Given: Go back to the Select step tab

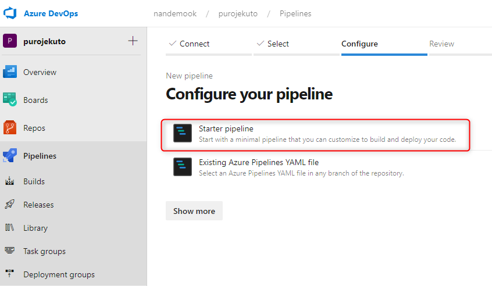Looking at the screenshot, I should (x=297, y=44).
